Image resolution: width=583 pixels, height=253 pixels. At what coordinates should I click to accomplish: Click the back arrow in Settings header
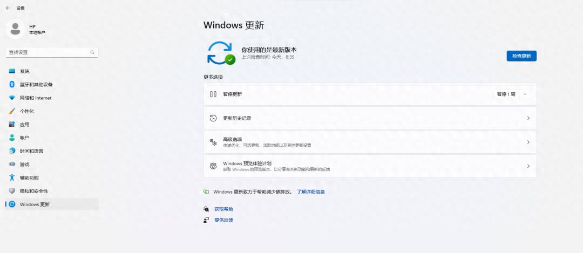[8, 8]
